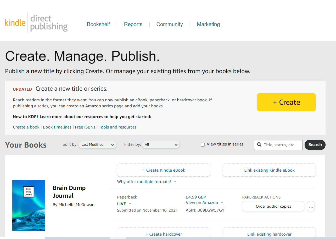Screen dimensions: 336x239
Task: Click the PAPERBACK ACTIONS label
Action: 261,197
